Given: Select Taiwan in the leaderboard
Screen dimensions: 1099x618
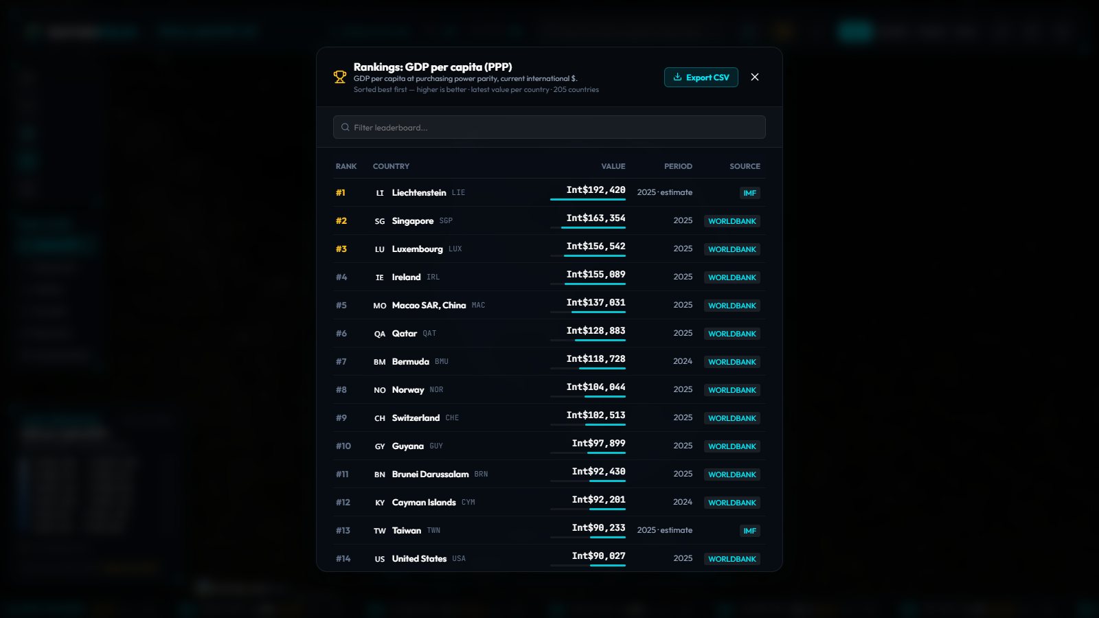Looking at the screenshot, I should (549, 531).
